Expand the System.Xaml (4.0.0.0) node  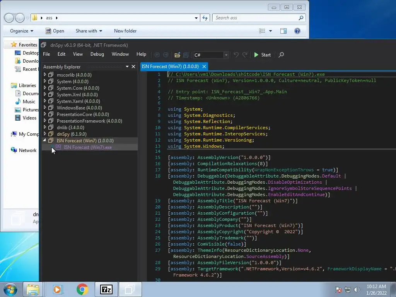point(45,101)
